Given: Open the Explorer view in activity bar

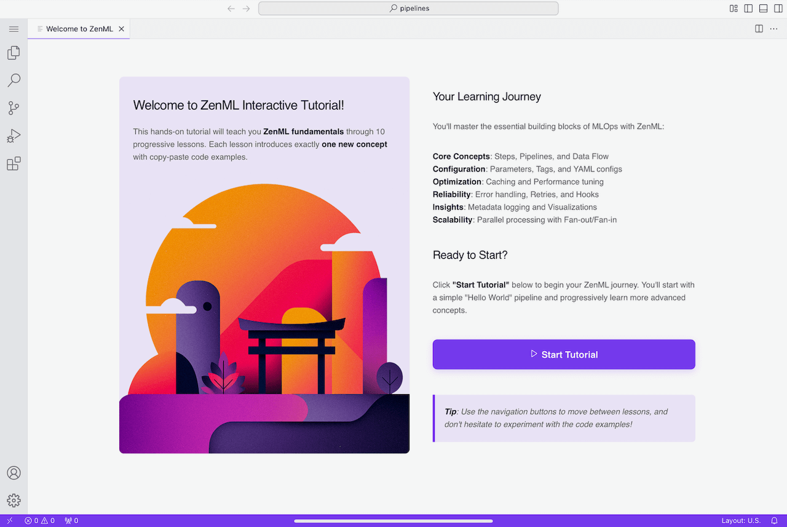Looking at the screenshot, I should (14, 53).
